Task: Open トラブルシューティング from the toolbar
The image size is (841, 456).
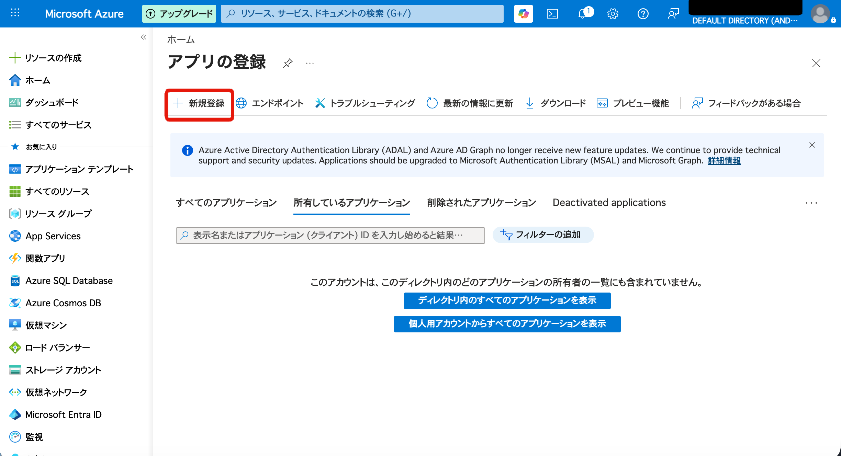Action: [x=365, y=103]
